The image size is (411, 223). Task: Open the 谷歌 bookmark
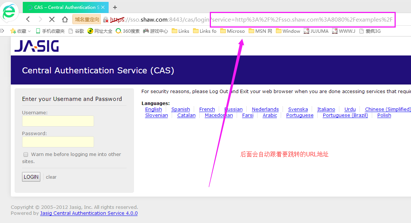(x=76, y=31)
